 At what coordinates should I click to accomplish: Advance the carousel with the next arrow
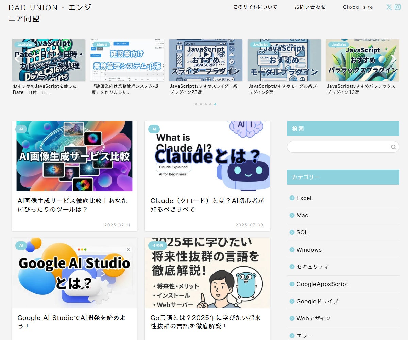(394, 58)
